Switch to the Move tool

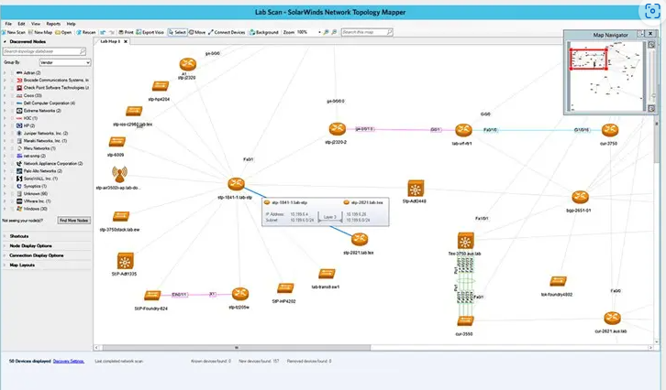tap(197, 32)
